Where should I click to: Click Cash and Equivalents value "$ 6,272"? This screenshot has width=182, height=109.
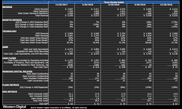[69, 49]
